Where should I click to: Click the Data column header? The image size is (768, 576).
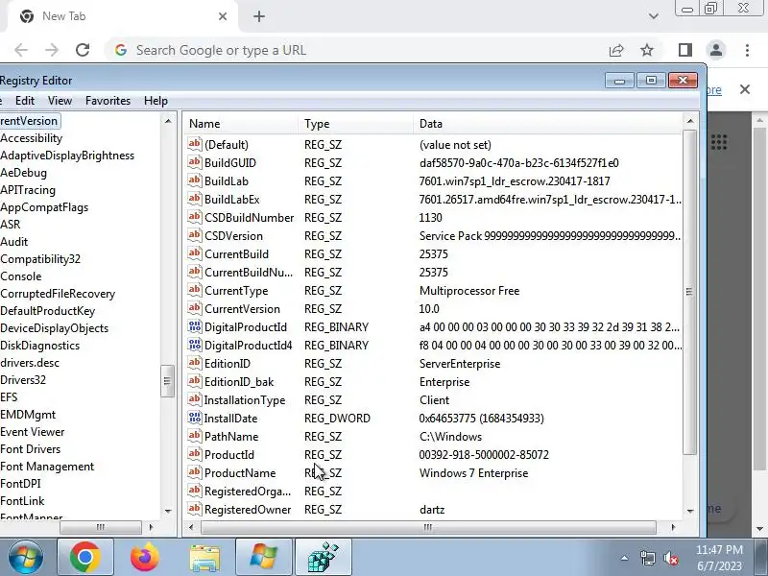pyautogui.click(x=547, y=124)
